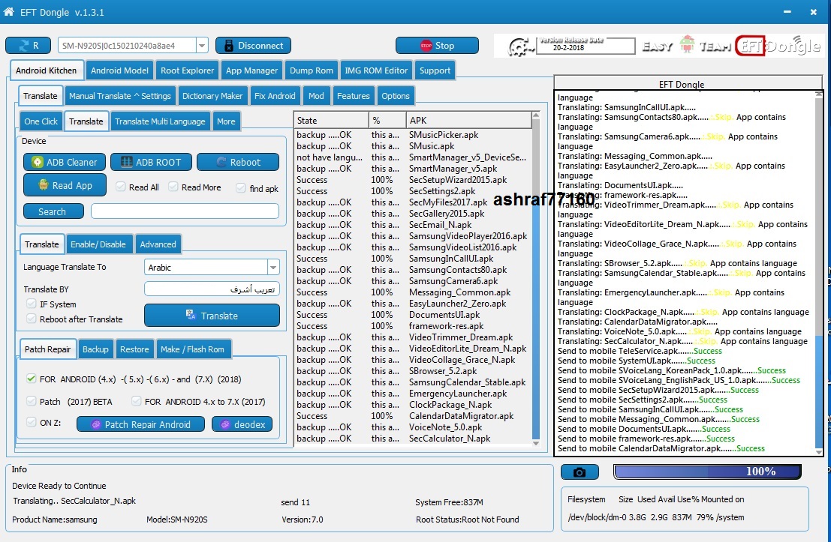Switch to Dump Rom tab

311,70
